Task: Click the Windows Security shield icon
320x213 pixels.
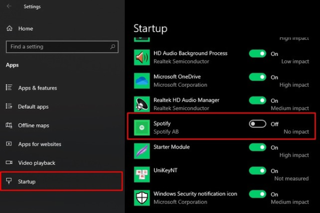Action: point(142,198)
